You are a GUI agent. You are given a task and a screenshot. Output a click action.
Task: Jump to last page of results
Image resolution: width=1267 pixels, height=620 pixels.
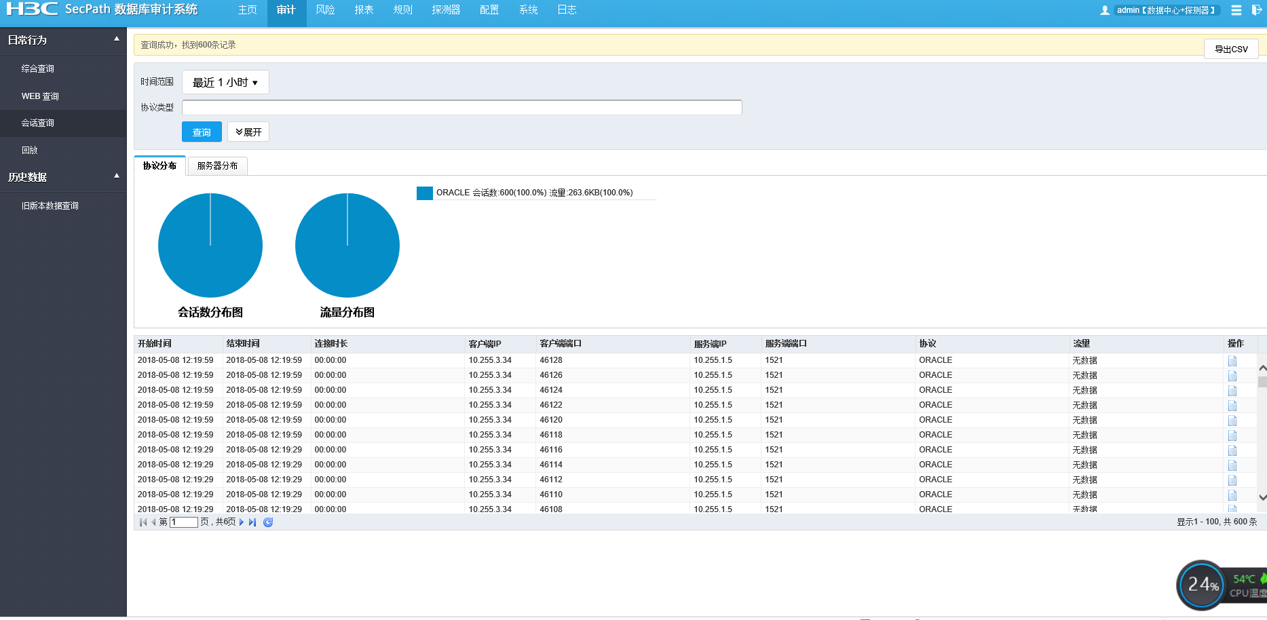252,522
